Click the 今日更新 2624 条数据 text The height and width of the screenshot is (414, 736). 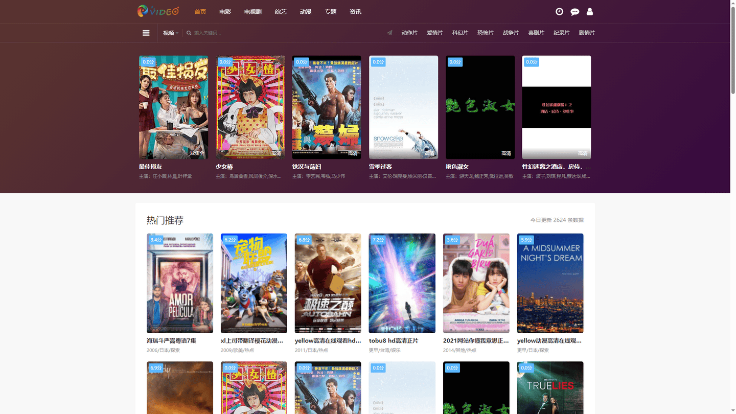click(557, 220)
